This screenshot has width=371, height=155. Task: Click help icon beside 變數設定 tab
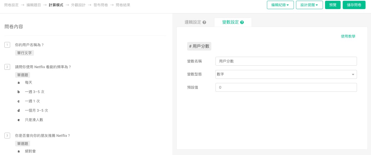click(242, 22)
